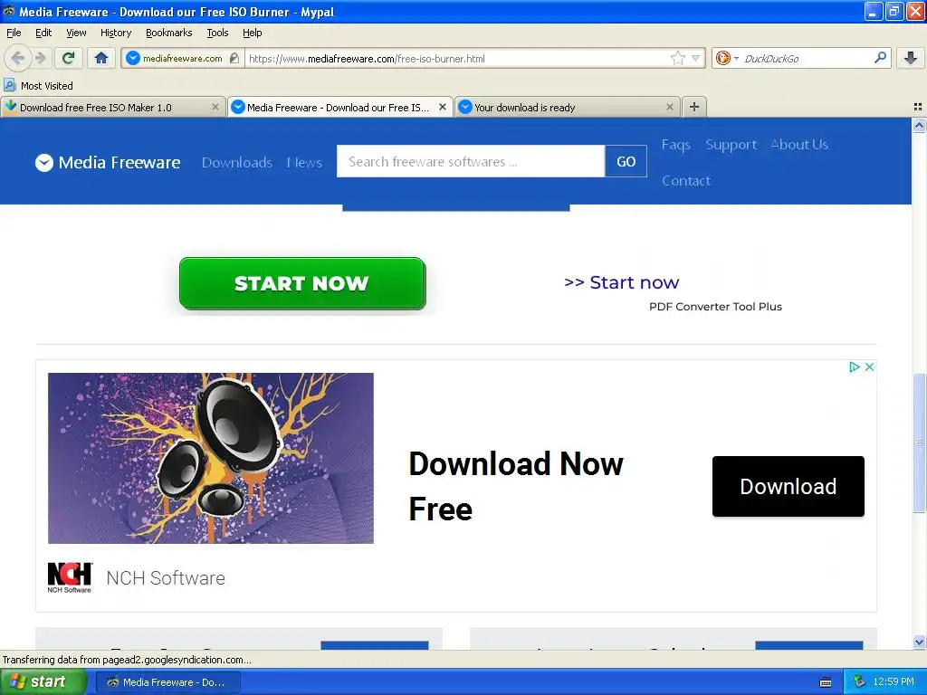Open the Help menu
The width and height of the screenshot is (927, 695).
pyautogui.click(x=252, y=33)
